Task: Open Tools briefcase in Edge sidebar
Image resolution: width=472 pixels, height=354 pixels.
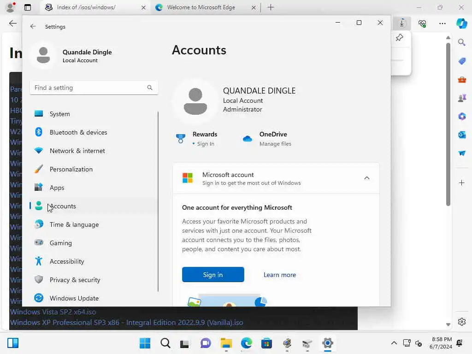Action: [x=462, y=80]
